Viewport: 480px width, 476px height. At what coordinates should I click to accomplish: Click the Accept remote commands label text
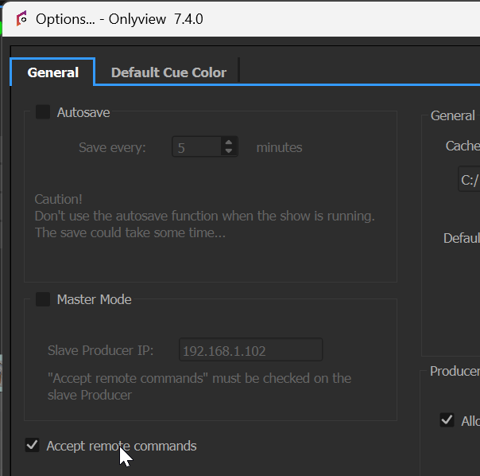121,446
